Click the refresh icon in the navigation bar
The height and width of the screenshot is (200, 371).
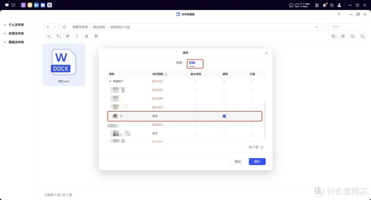pyautogui.click(x=64, y=26)
